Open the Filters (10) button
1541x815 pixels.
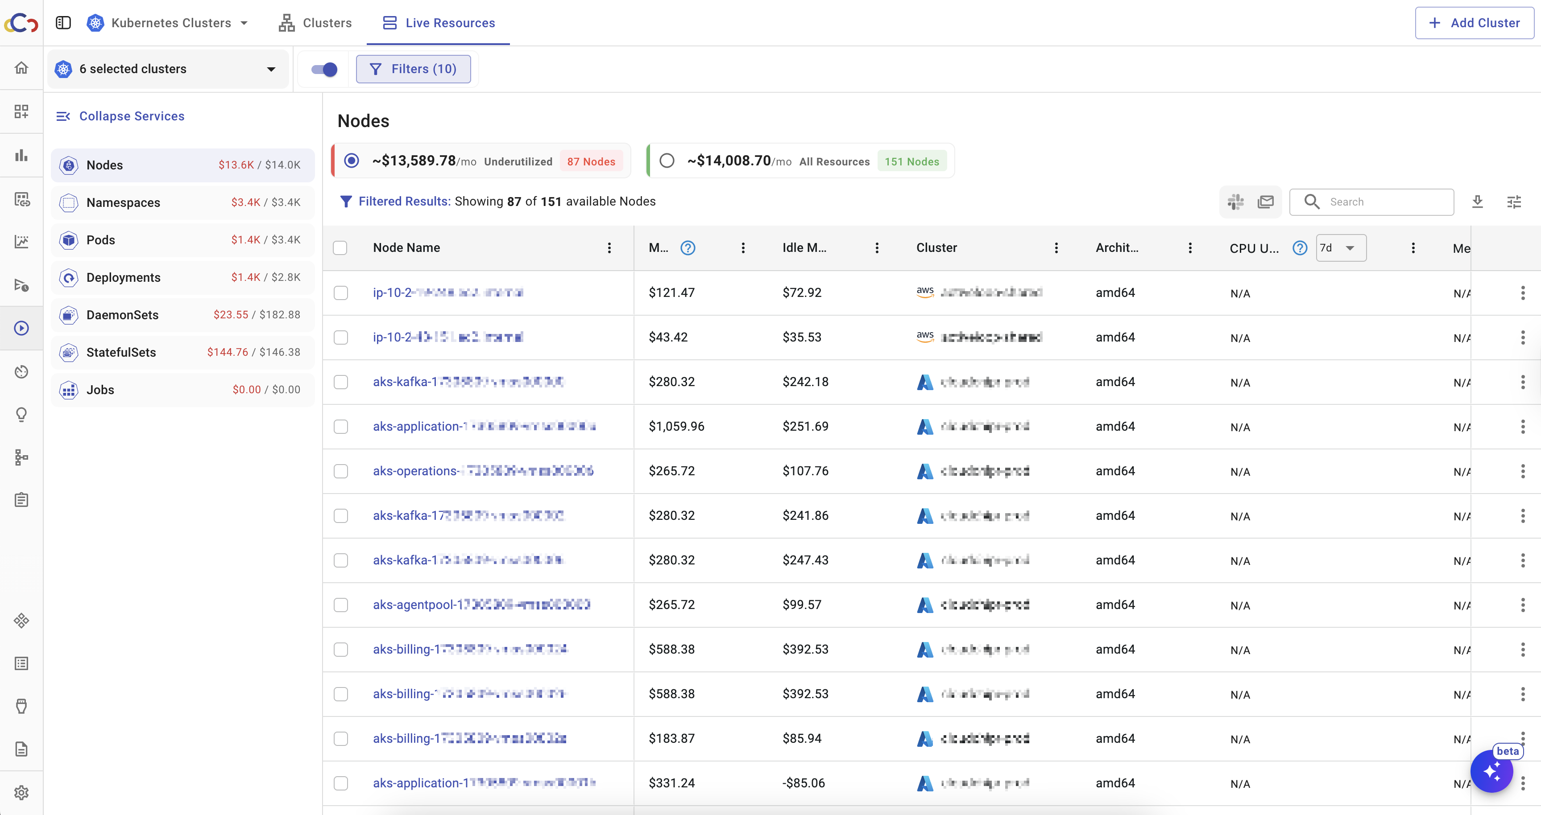(x=414, y=70)
